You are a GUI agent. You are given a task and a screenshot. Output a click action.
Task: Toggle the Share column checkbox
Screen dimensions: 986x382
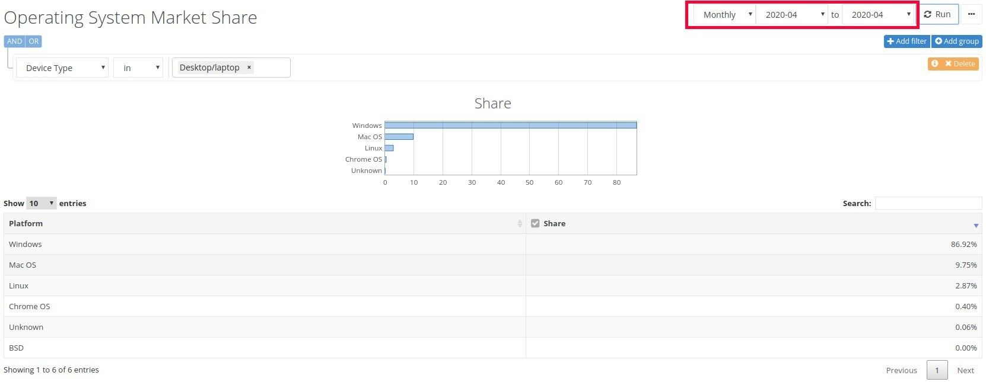(535, 223)
